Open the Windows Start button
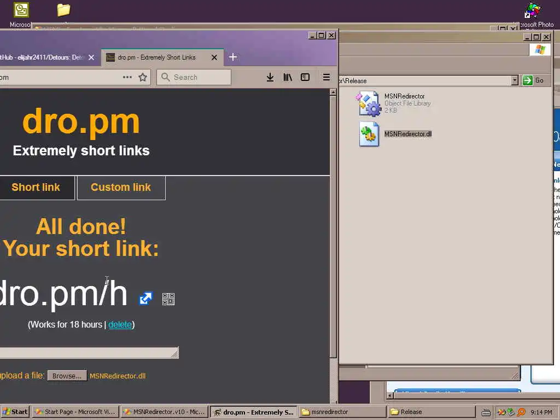Image resolution: width=560 pixels, height=420 pixels. [x=15, y=412]
